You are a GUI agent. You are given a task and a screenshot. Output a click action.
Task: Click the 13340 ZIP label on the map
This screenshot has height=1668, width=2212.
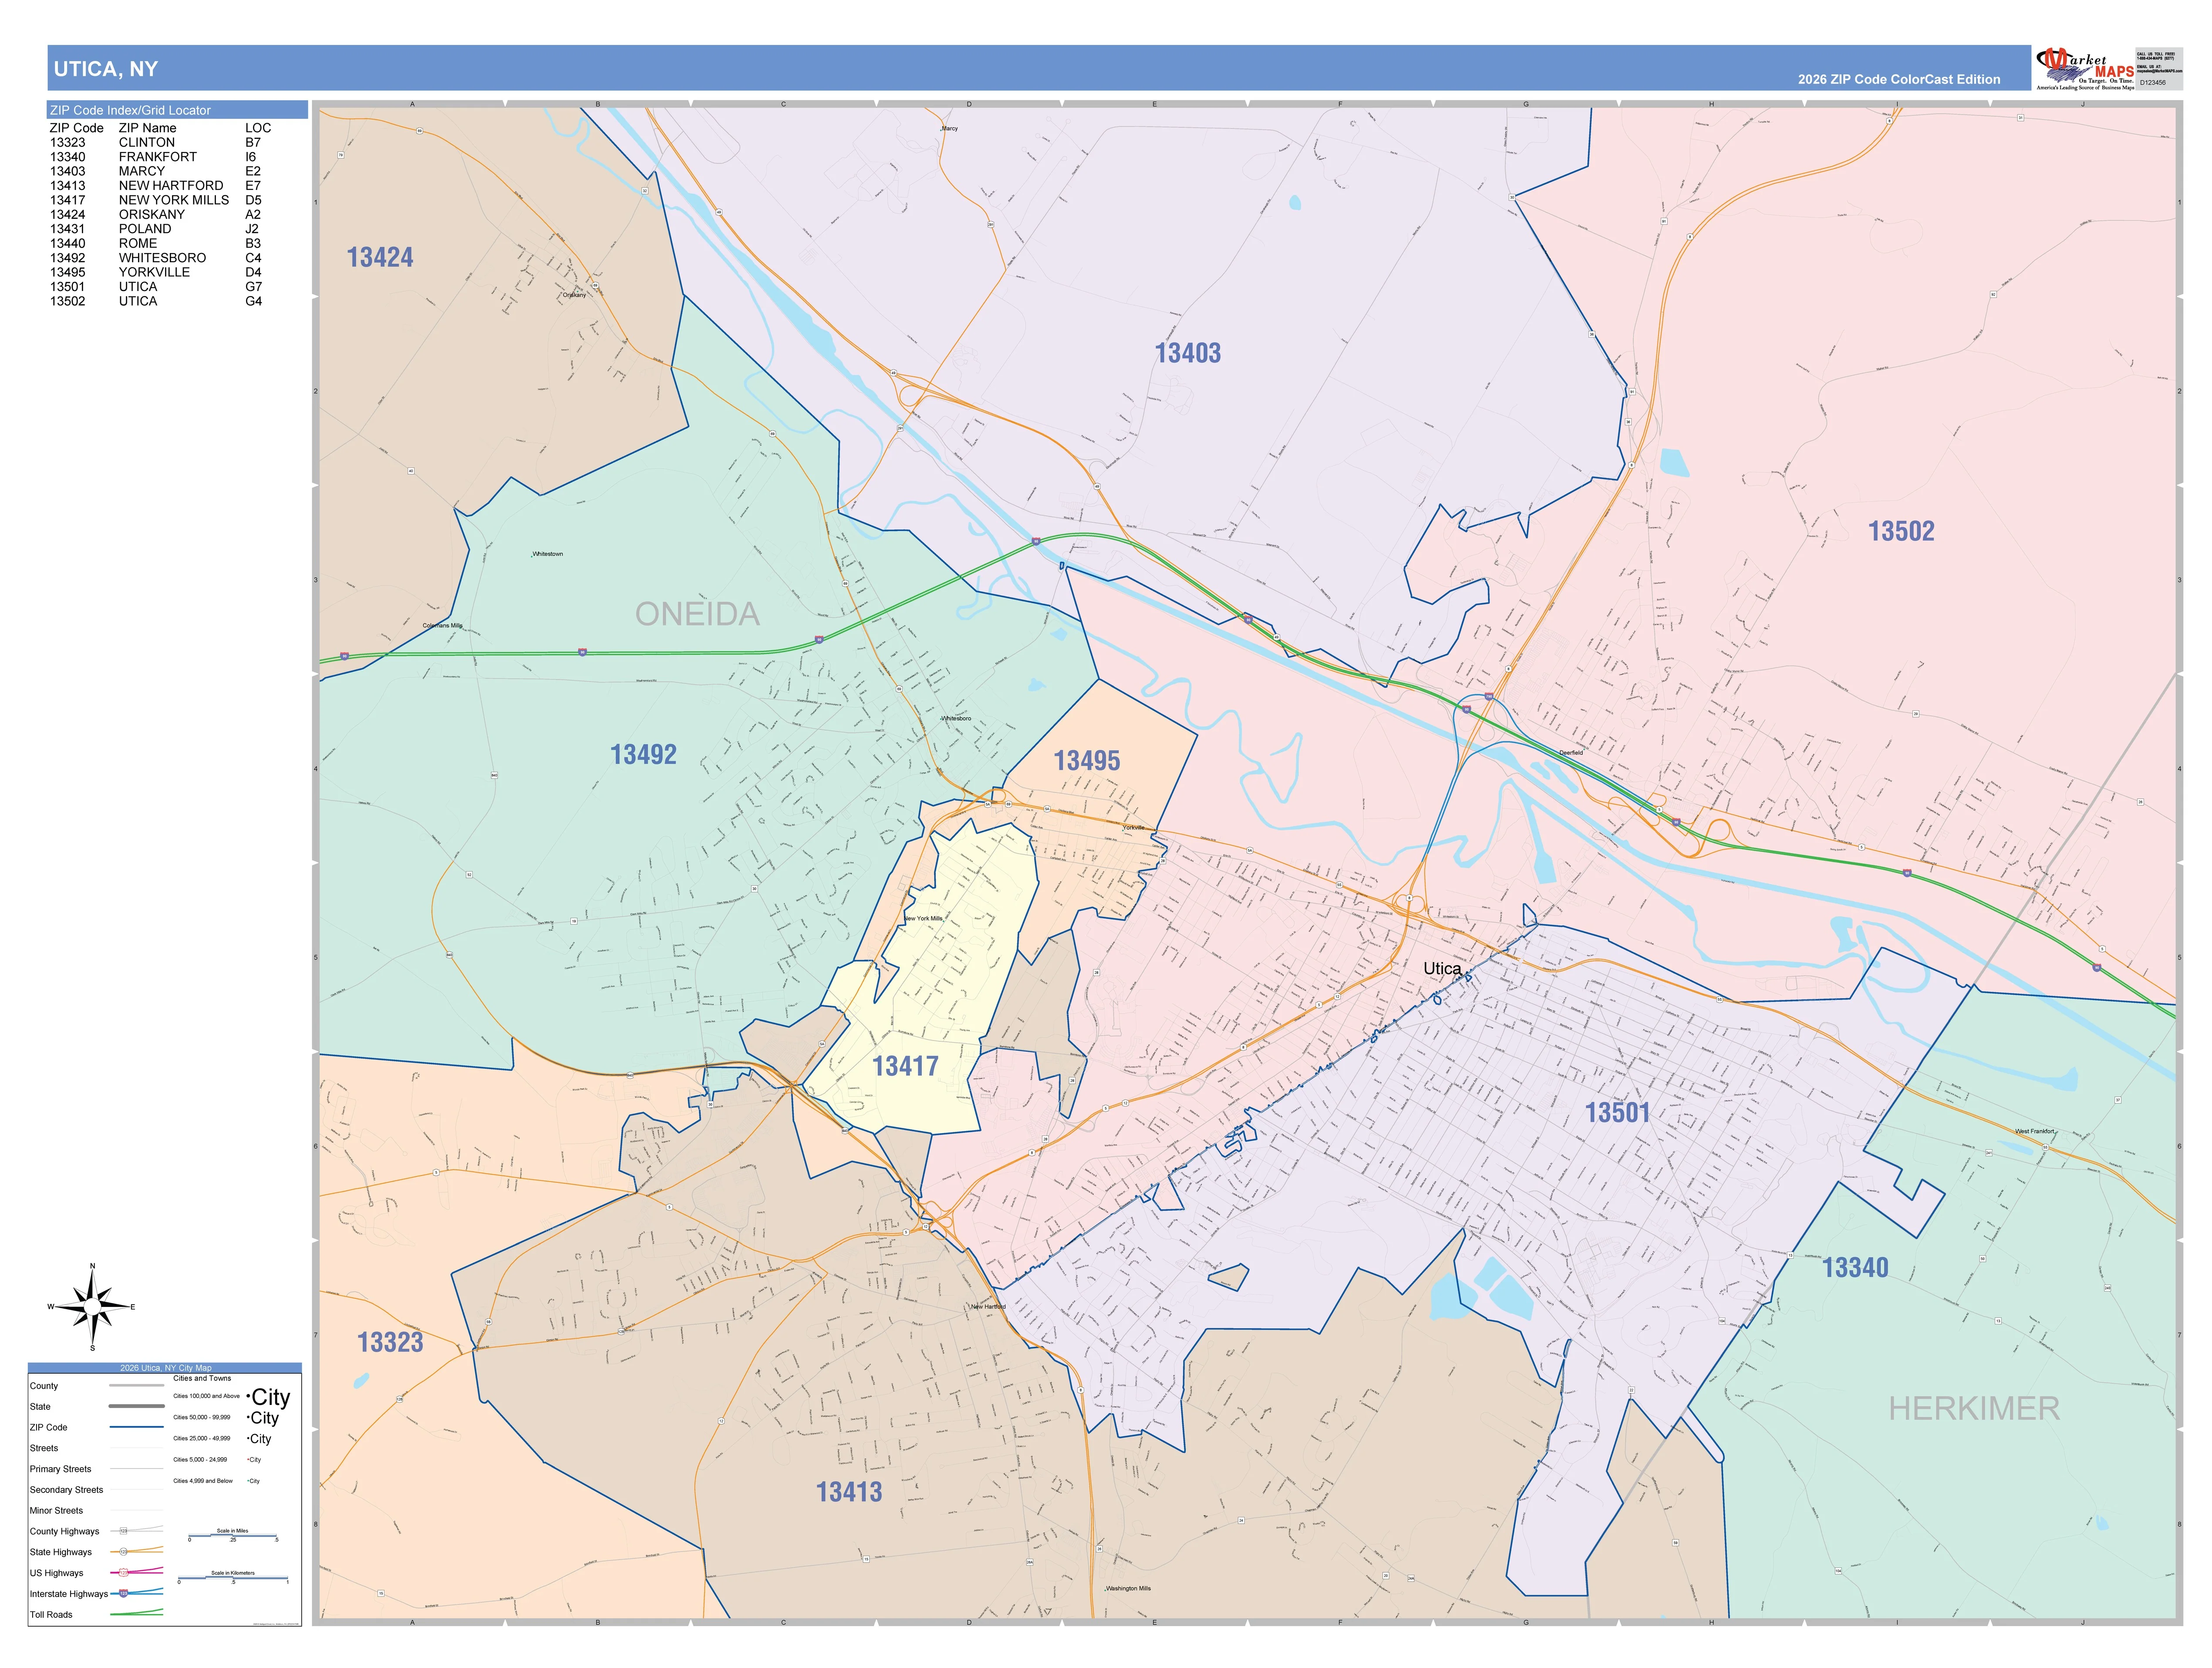click(1855, 1268)
